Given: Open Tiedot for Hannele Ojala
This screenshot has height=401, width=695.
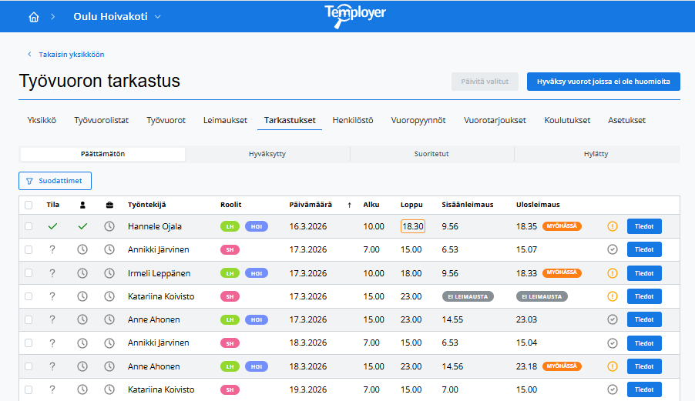Looking at the screenshot, I should coord(644,226).
